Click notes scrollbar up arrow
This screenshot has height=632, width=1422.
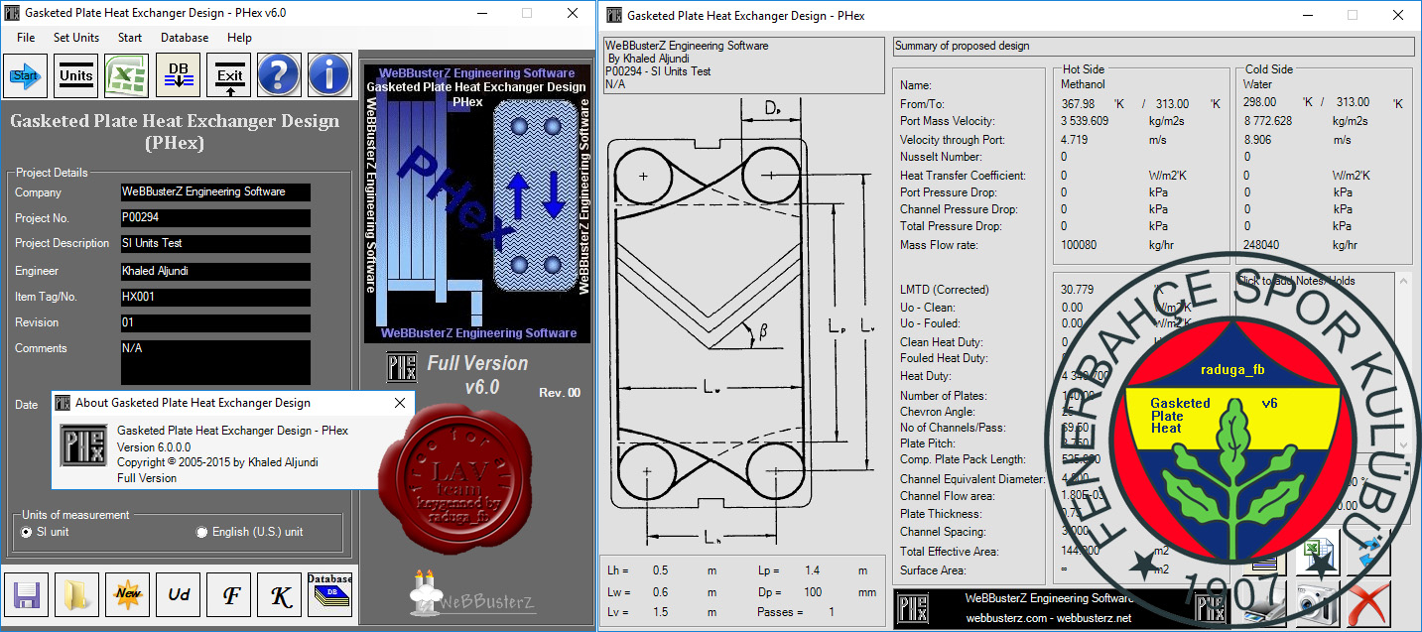point(1403,282)
